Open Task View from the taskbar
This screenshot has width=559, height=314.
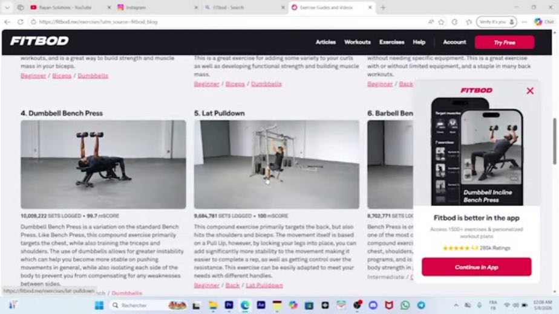[196, 305]
